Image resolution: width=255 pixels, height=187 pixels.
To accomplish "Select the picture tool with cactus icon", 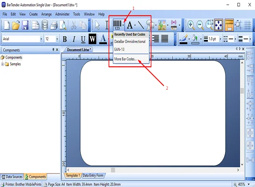I will (x=162, y=25).
